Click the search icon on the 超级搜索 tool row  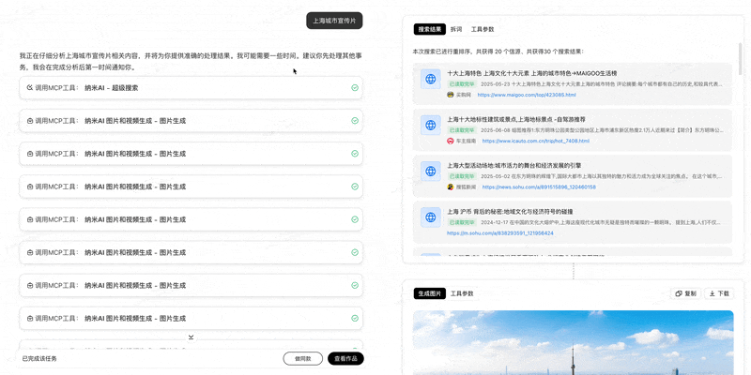click(x=30, y=88)
